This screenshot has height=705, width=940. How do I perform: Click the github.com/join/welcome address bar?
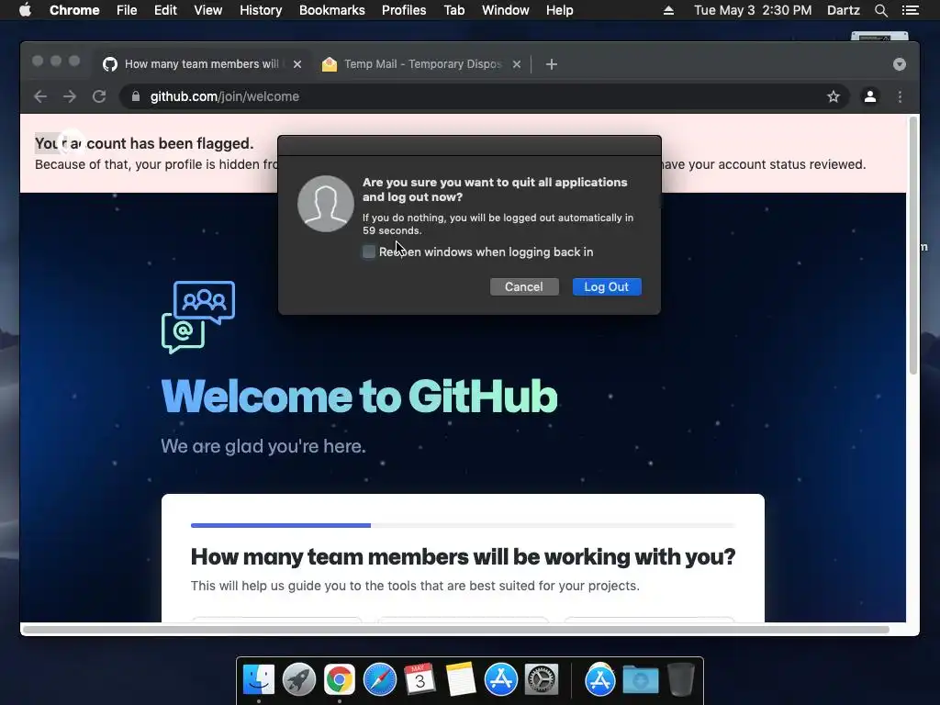click(485, 96)
